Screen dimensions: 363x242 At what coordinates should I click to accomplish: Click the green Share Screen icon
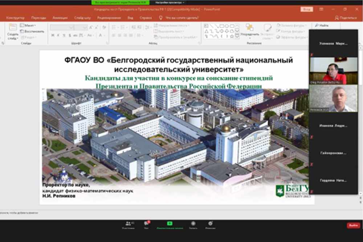click(169, 223)
